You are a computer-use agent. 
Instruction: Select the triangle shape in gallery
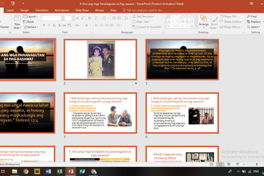tap(169, 22)
